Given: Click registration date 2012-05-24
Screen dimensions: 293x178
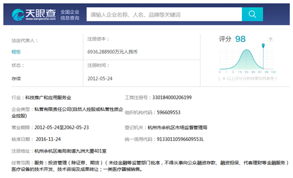Looking at the screenshot, I should point(100,79).
